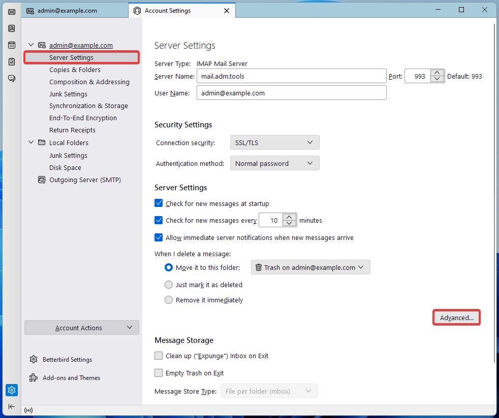The width and height of the screenshot is (499, 418).
Task: Uncheck Check for new messages at startup
Action: [159, 203]
